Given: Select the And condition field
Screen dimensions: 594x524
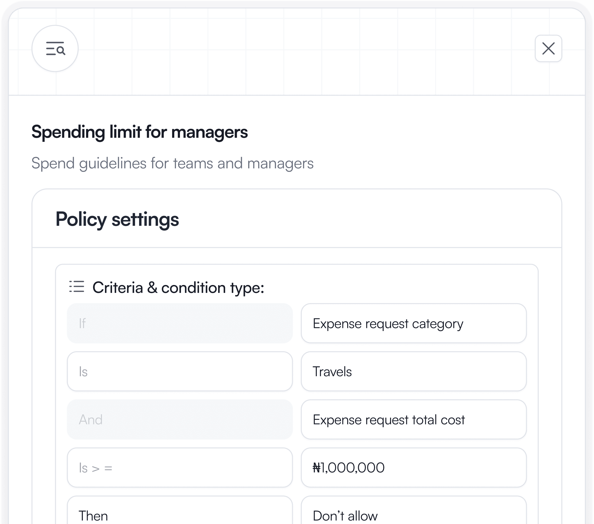Looking at the screenshot, I should (x=180, y=419).
